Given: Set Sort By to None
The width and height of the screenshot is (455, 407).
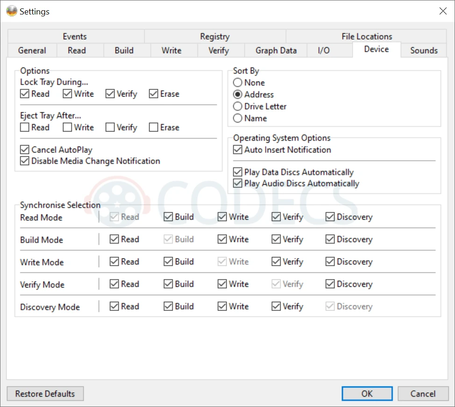Looking at the screenshot, I should pyautogui.click(x=238, y=83).
